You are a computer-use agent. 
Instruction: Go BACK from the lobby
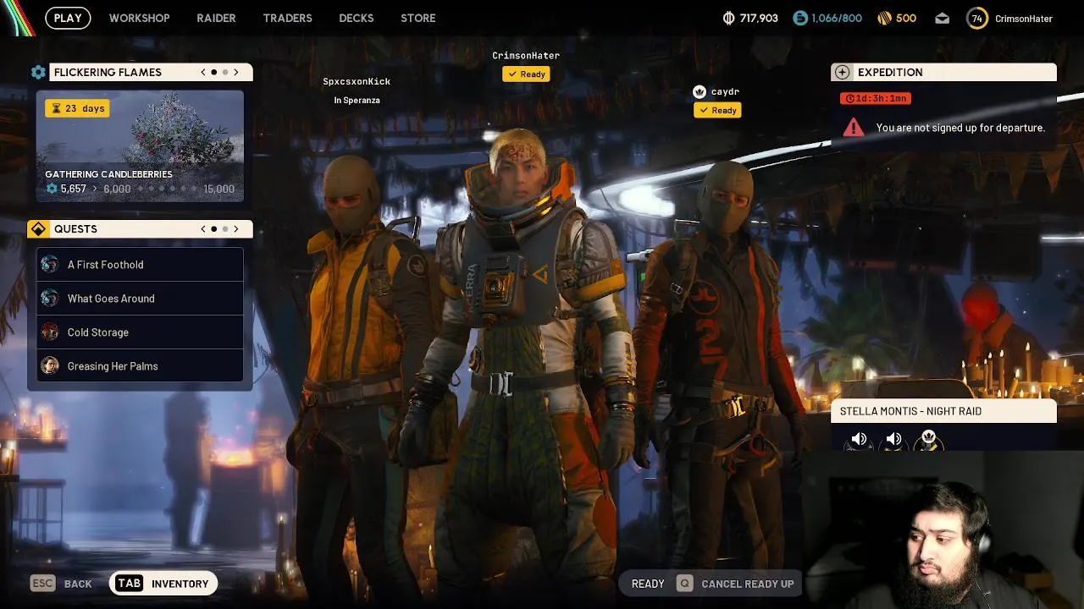[x=78, y=584]
